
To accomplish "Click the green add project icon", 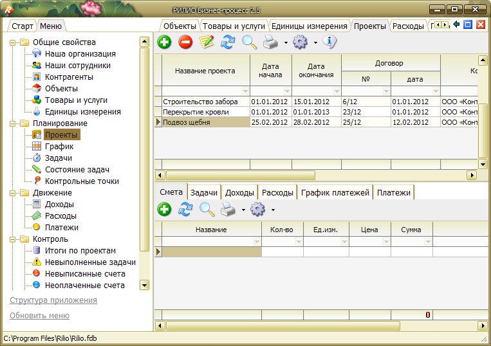I will [164, 42].
